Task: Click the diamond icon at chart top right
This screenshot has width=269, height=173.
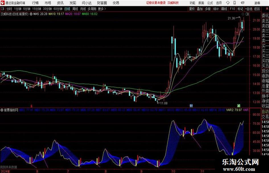Action: pyautogui.click(x=243, y=14)
